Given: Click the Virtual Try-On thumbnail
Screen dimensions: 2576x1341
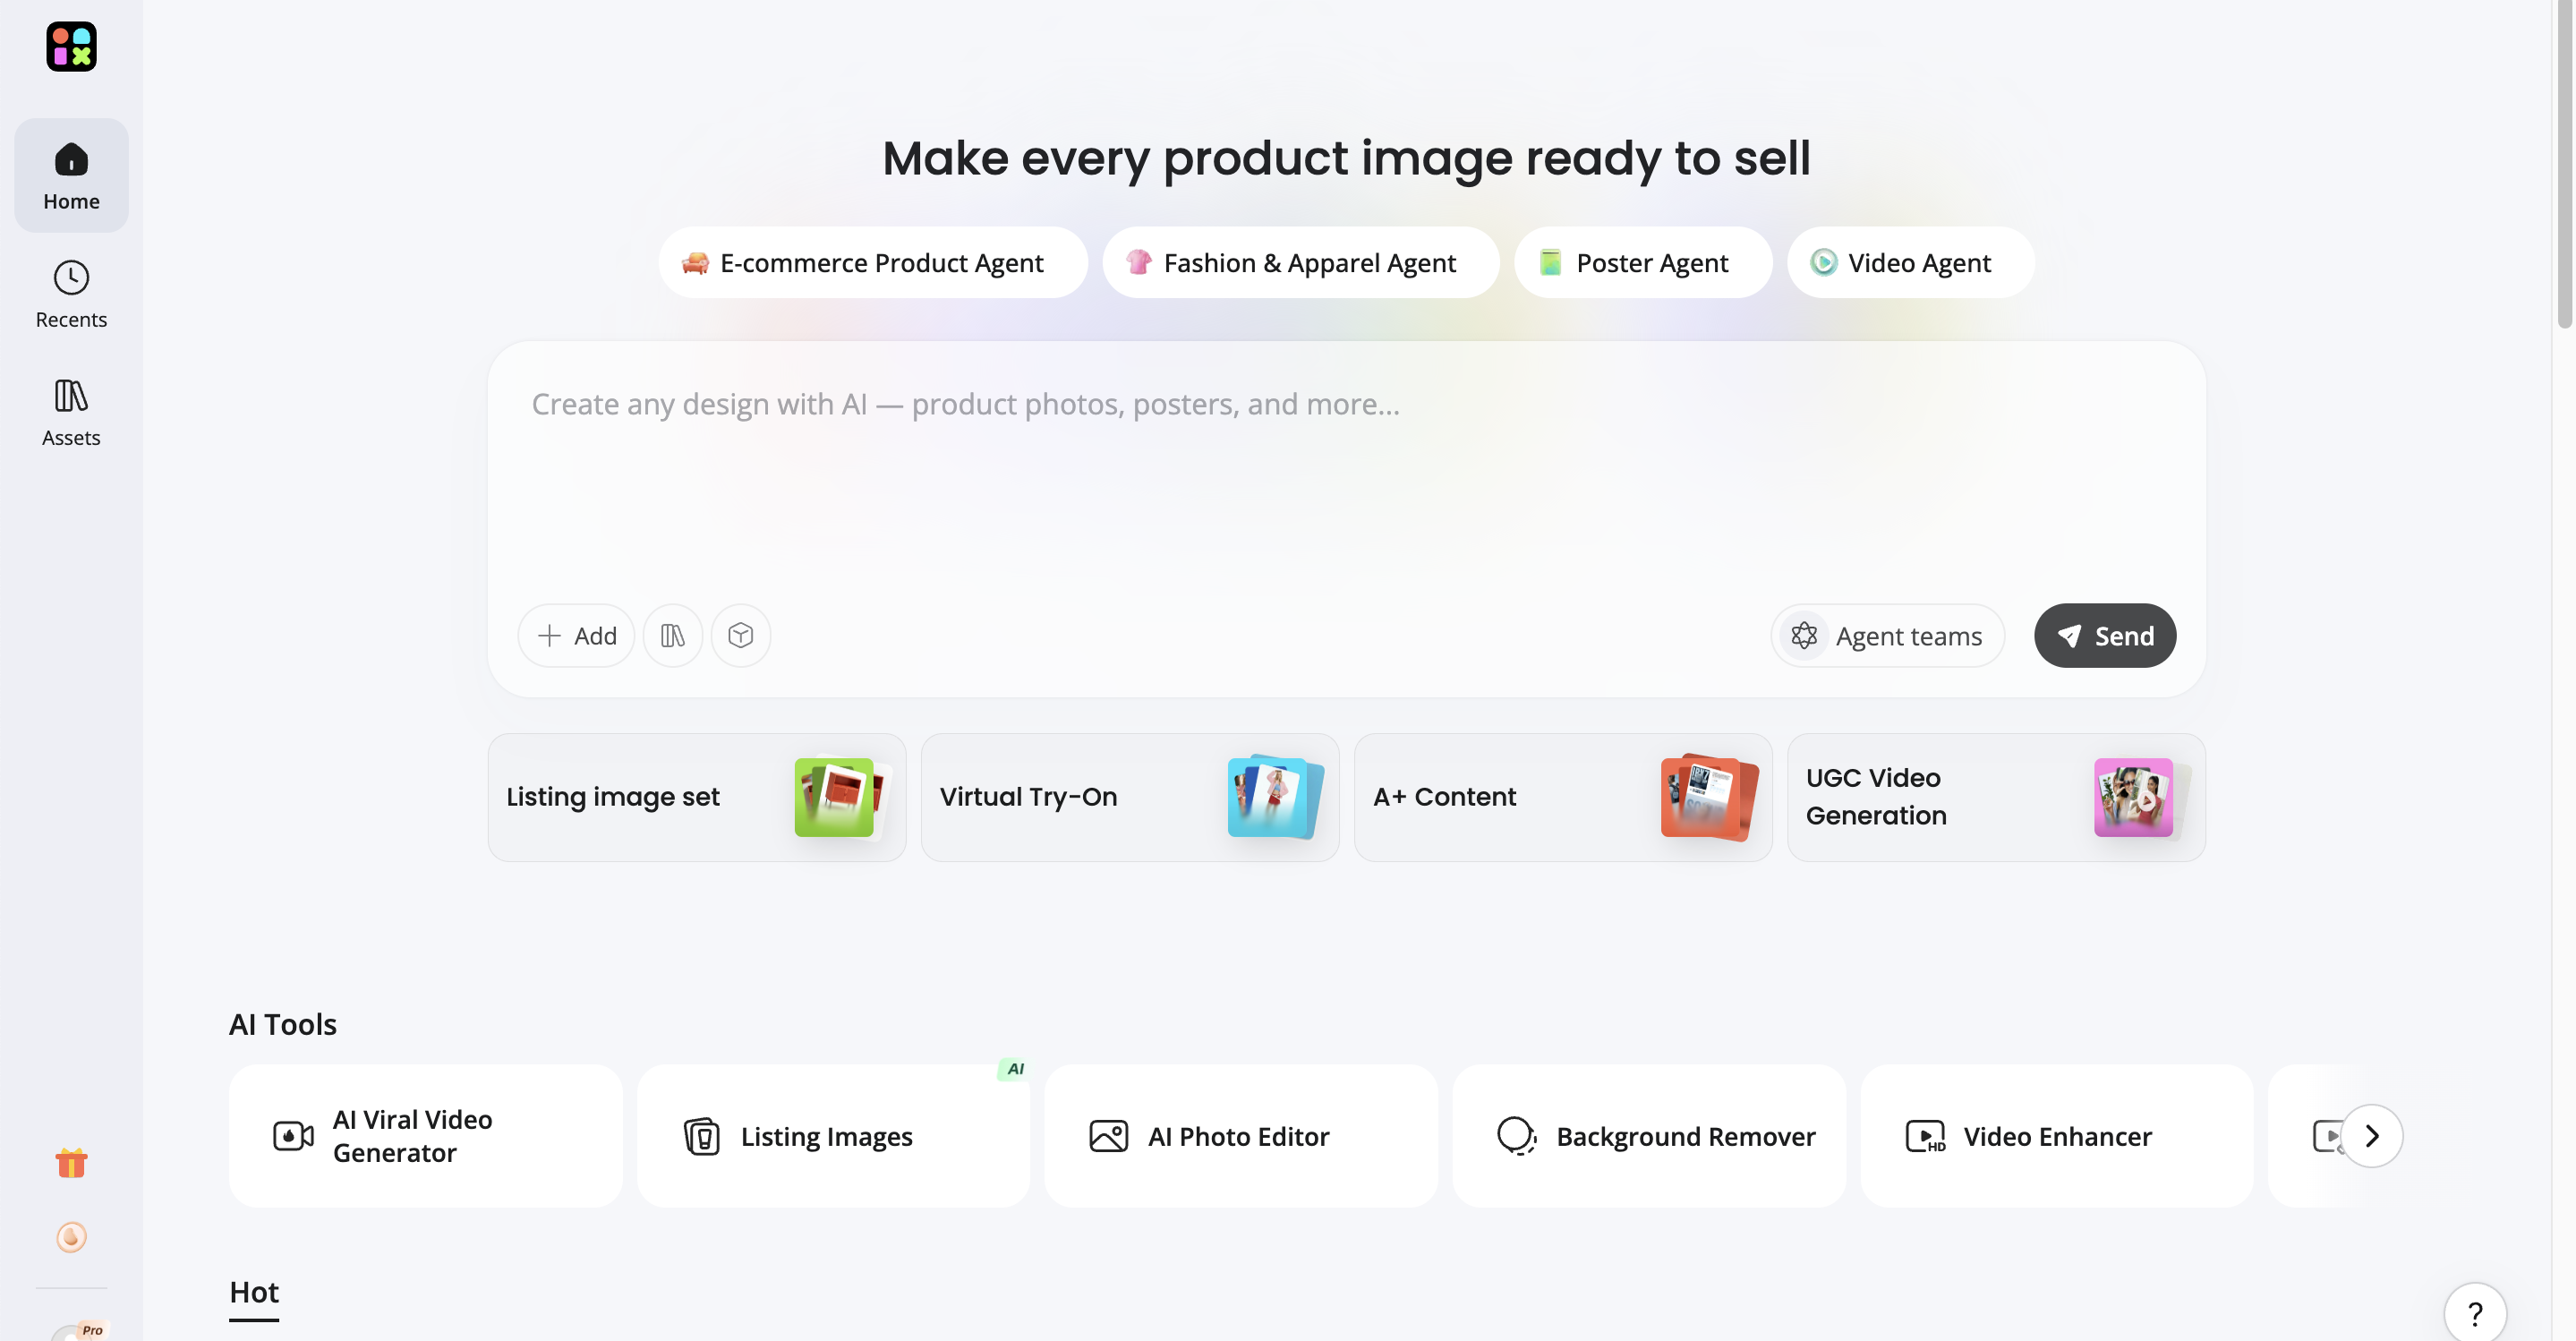Looking at the screenshot, I should pos(1274,797).
